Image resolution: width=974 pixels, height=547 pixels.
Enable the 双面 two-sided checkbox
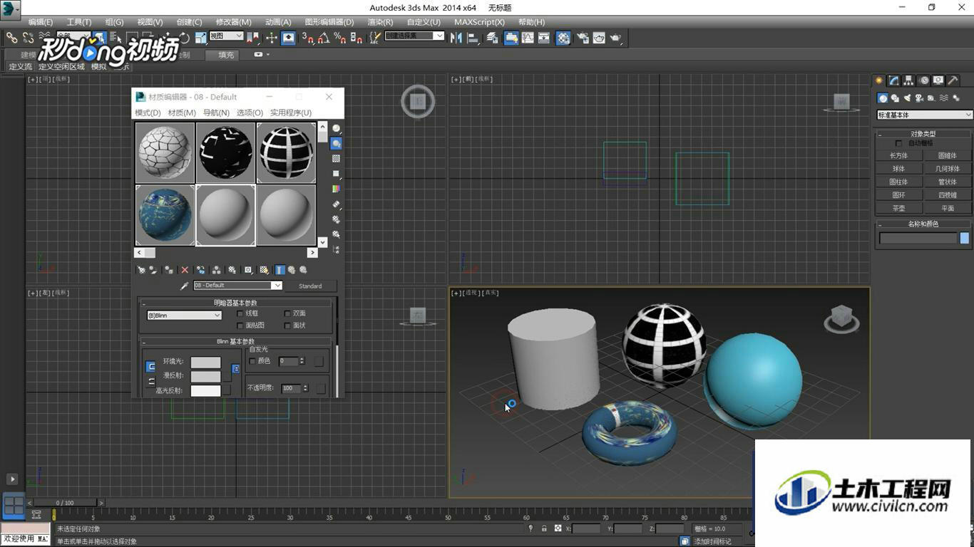(287, 313)
